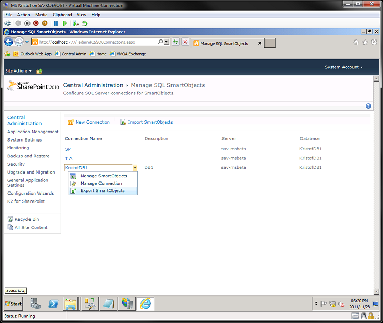Image resolution: width=383 pixels, height=323 pixels.
Task: Select Manage SmartObjects from context menu
Action: 103,176
